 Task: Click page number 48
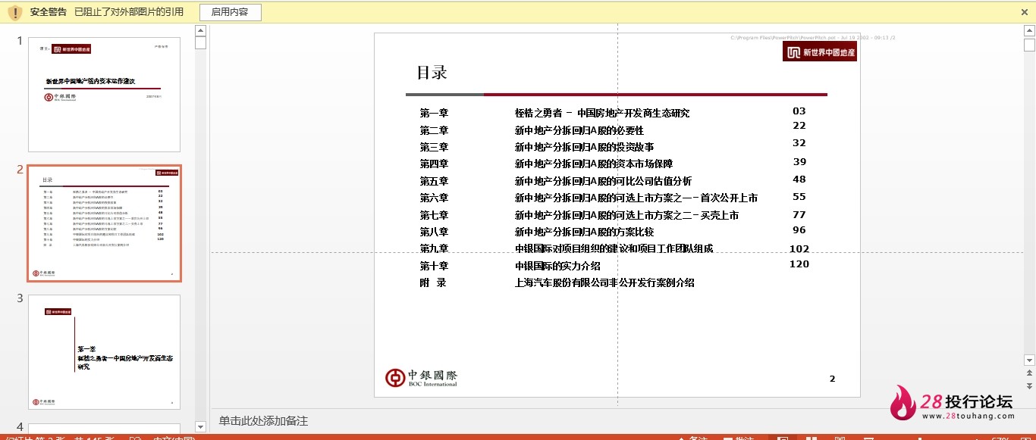click(799, 179)
